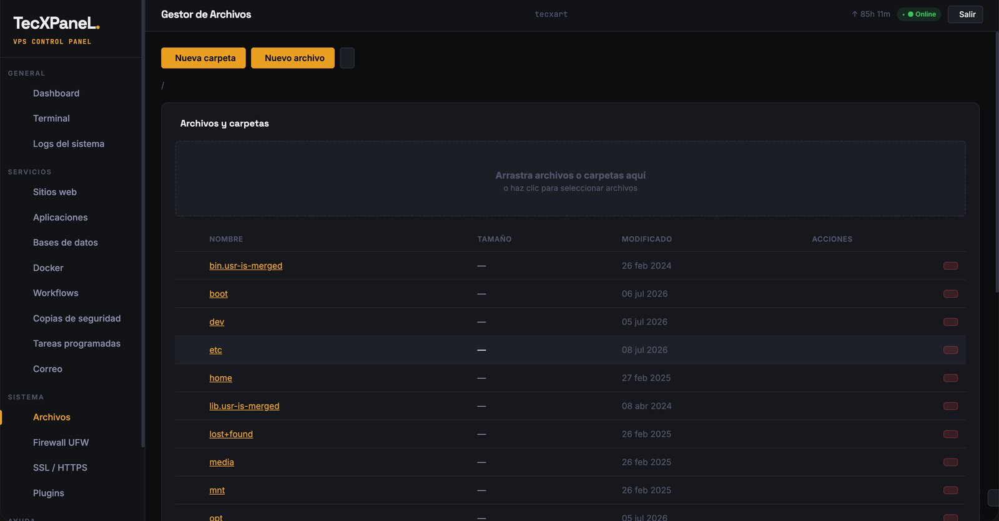This screenshot has width=999, height=521.
Task: Click the TAMAÑO column header
Action: pos(495,239)
